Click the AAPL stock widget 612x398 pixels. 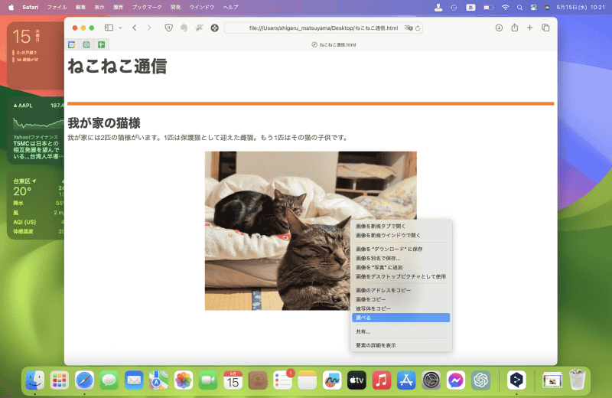pos(36,131)
